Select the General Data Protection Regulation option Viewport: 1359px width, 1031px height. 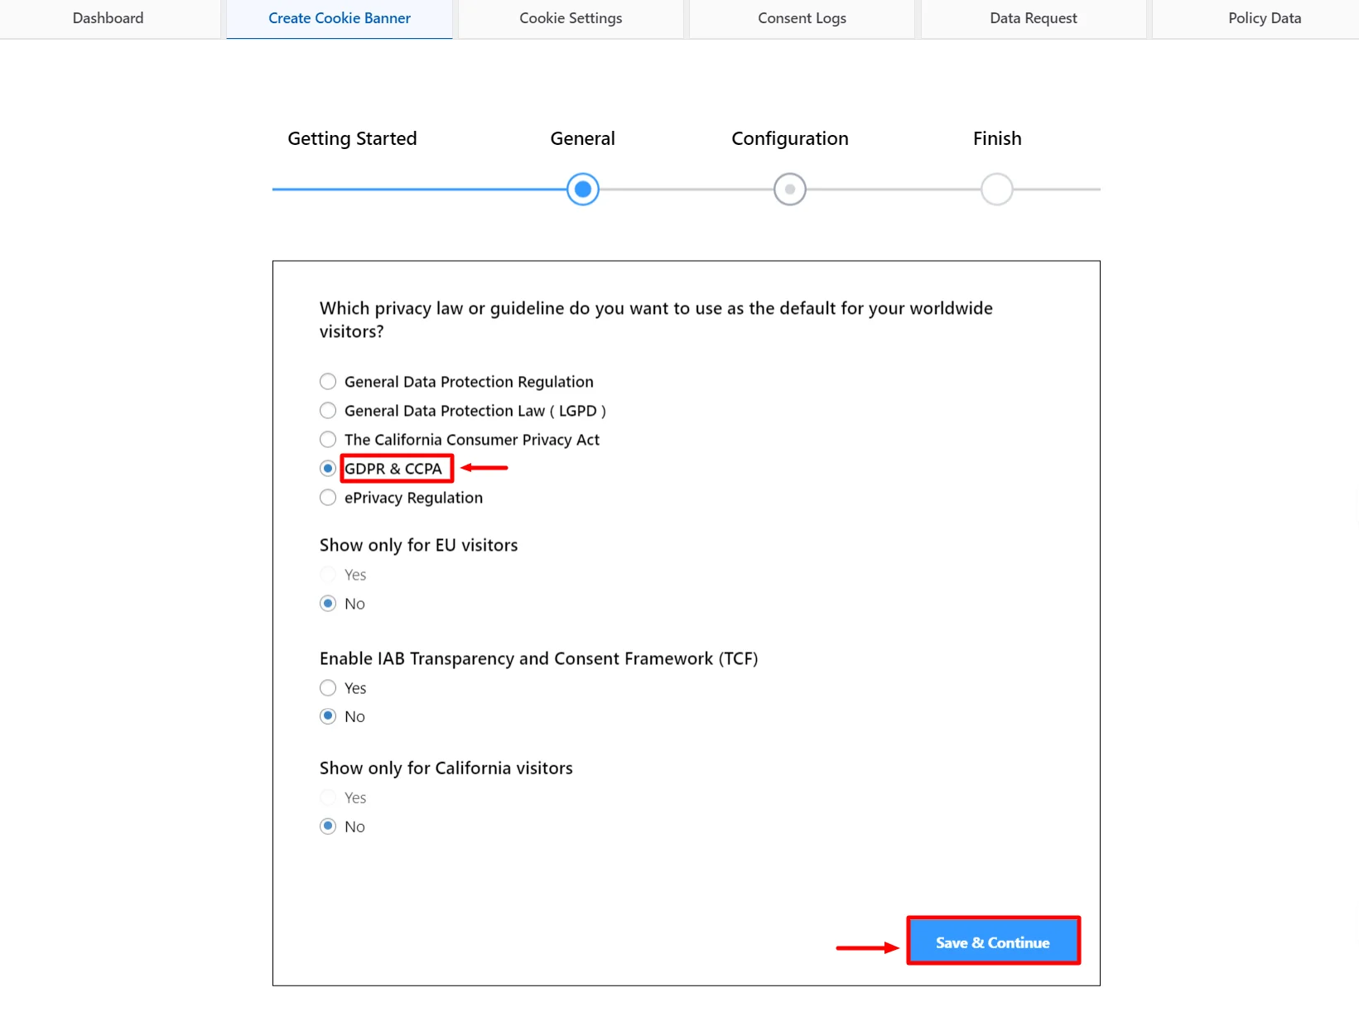coord(328,382)
